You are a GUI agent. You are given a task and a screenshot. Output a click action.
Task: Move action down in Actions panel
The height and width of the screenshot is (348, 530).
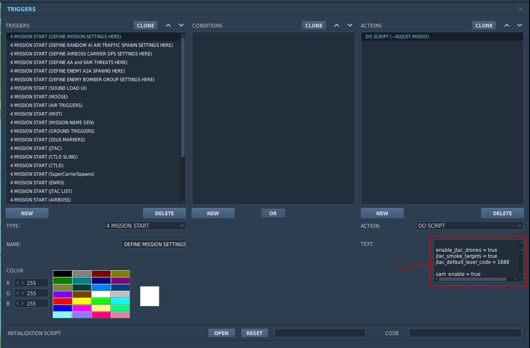pyautogui.click(x=520, y=25)
